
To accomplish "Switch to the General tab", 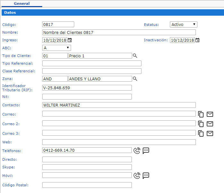I will tap(22, 4).
